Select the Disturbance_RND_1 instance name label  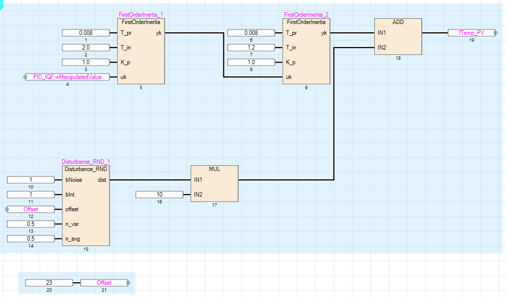[86, 162]
